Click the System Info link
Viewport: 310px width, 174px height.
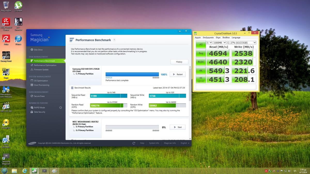click(x=154, y=143)
